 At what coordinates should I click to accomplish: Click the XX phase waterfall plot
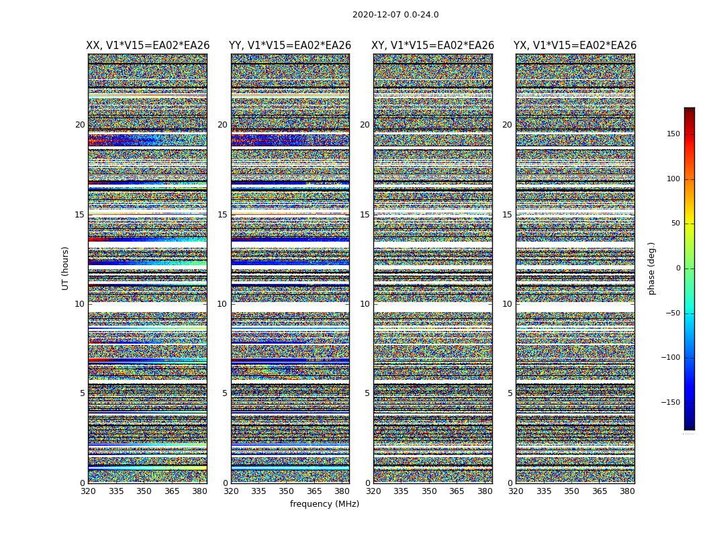[148, 268]
